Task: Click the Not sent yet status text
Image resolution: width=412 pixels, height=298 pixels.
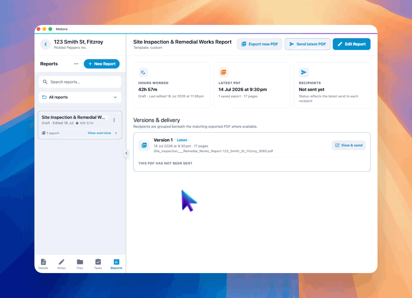Action: click(312, 90)
